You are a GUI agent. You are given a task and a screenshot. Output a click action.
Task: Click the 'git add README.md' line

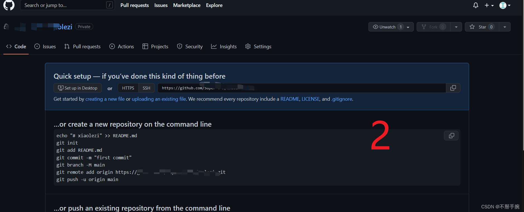click(79, 150)
